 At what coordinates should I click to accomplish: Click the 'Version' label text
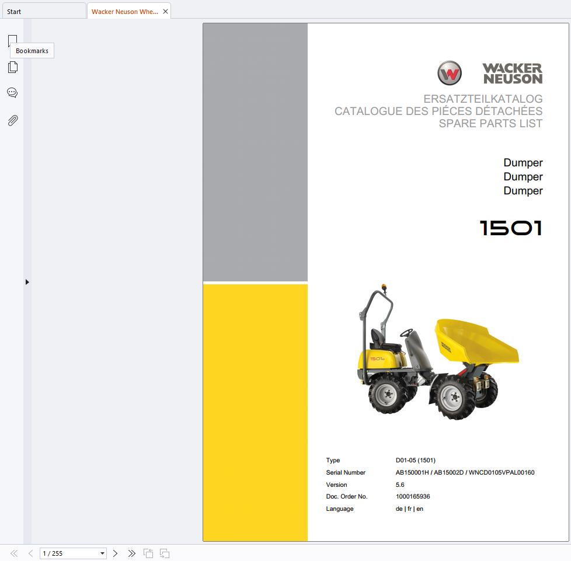pos(336,485)
